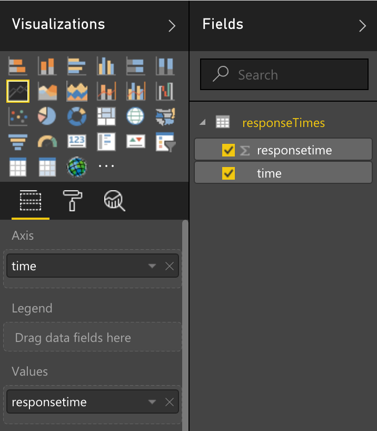
Task: Select the card visualization with 123
Action: [77, 141]
